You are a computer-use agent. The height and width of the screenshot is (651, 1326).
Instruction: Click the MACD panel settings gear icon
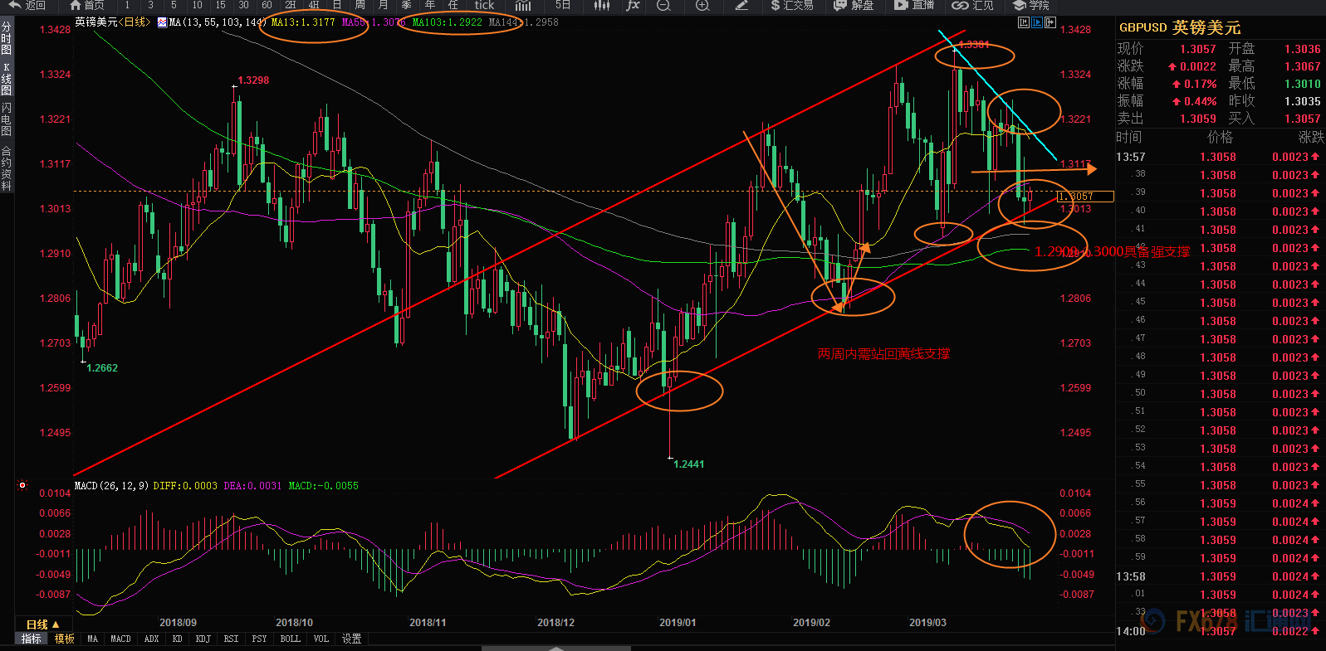22,486
